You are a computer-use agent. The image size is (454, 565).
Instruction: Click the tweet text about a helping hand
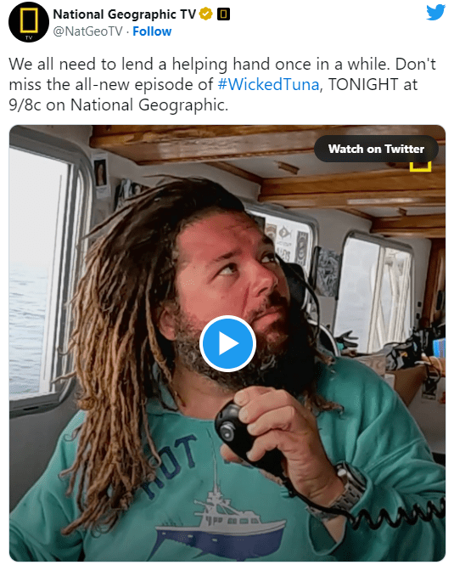pyautogui.click(x=199, y=64)
